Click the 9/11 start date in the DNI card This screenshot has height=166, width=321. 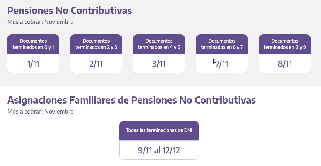point(145,150)
